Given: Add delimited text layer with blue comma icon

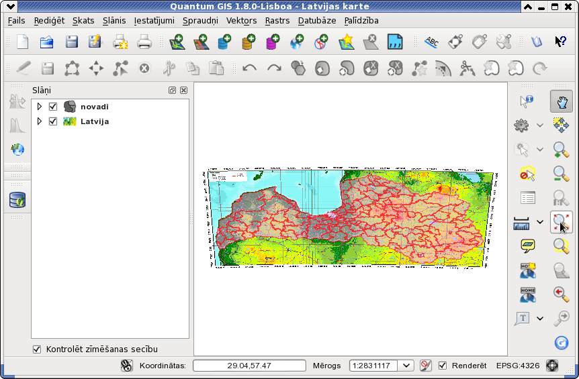Looking at the screenshot, I should tap(394, 42).
